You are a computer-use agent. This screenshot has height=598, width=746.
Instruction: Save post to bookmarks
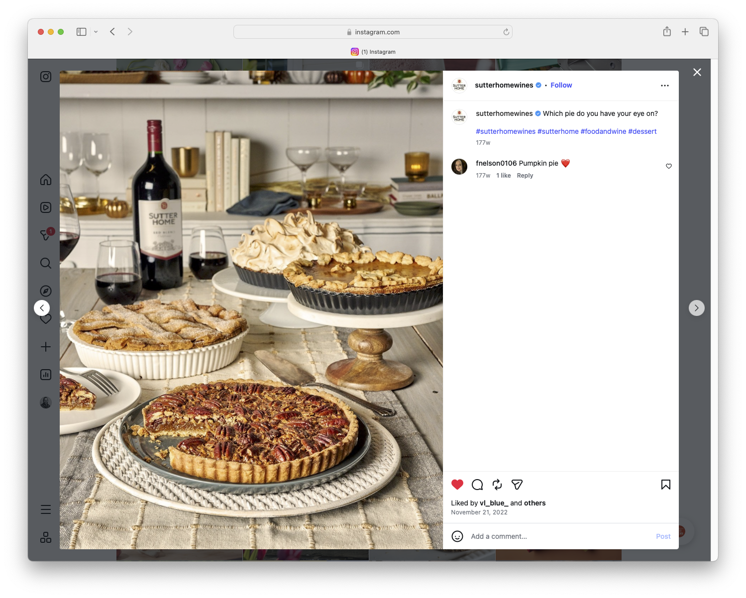[x=665, y=484]
